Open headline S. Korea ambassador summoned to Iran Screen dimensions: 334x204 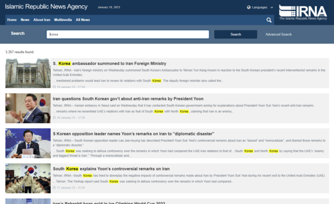[110, 63]
